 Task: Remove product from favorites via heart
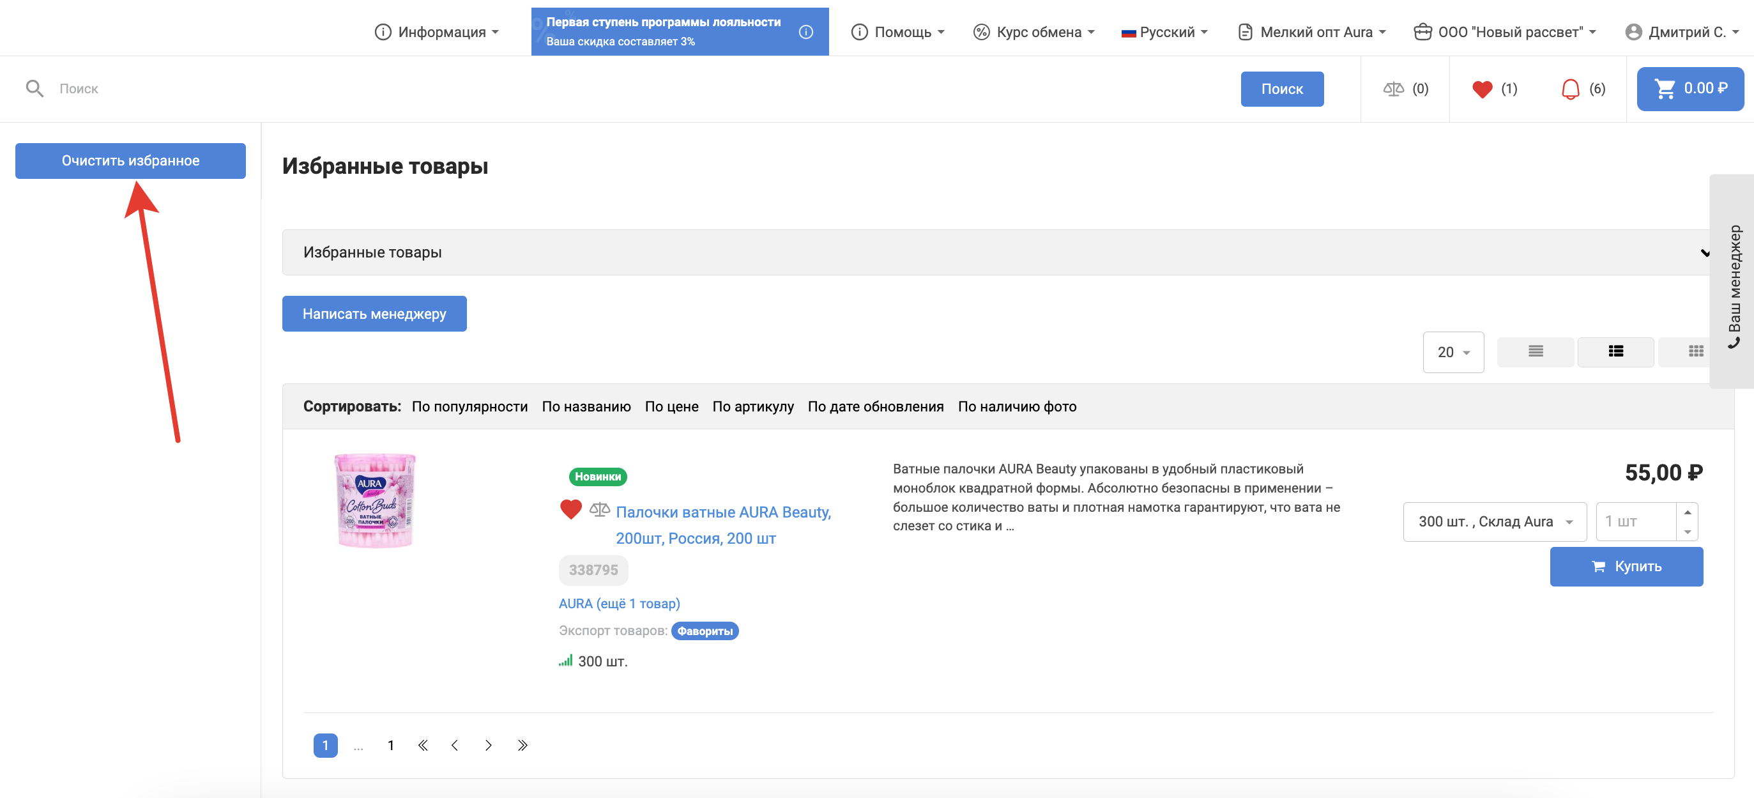tap(570, 509)
